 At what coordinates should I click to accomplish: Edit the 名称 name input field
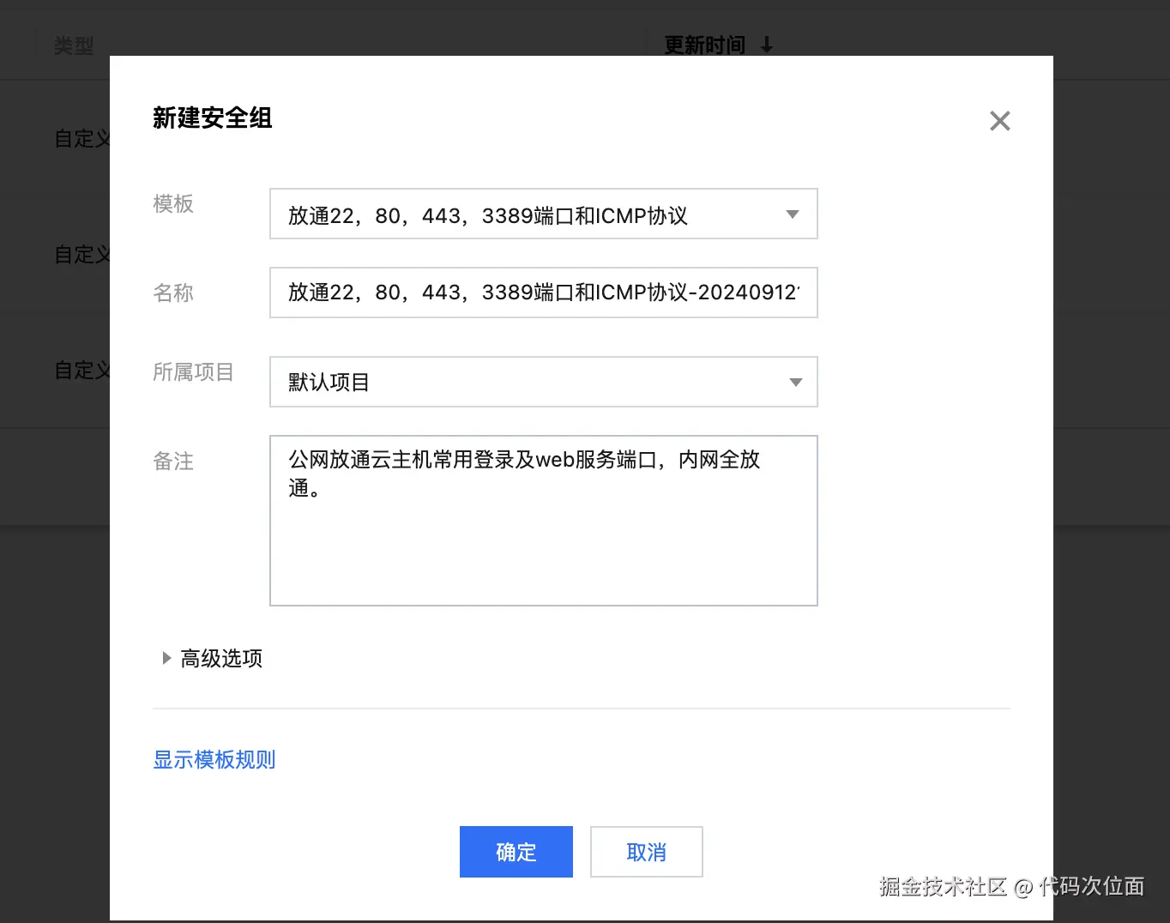543,293
